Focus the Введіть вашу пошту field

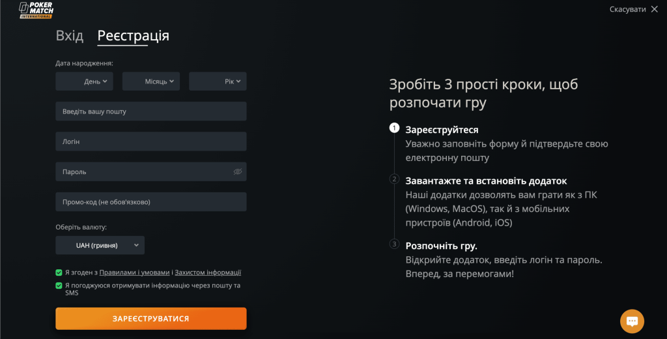pyautogui.click(x=151, y=111)
